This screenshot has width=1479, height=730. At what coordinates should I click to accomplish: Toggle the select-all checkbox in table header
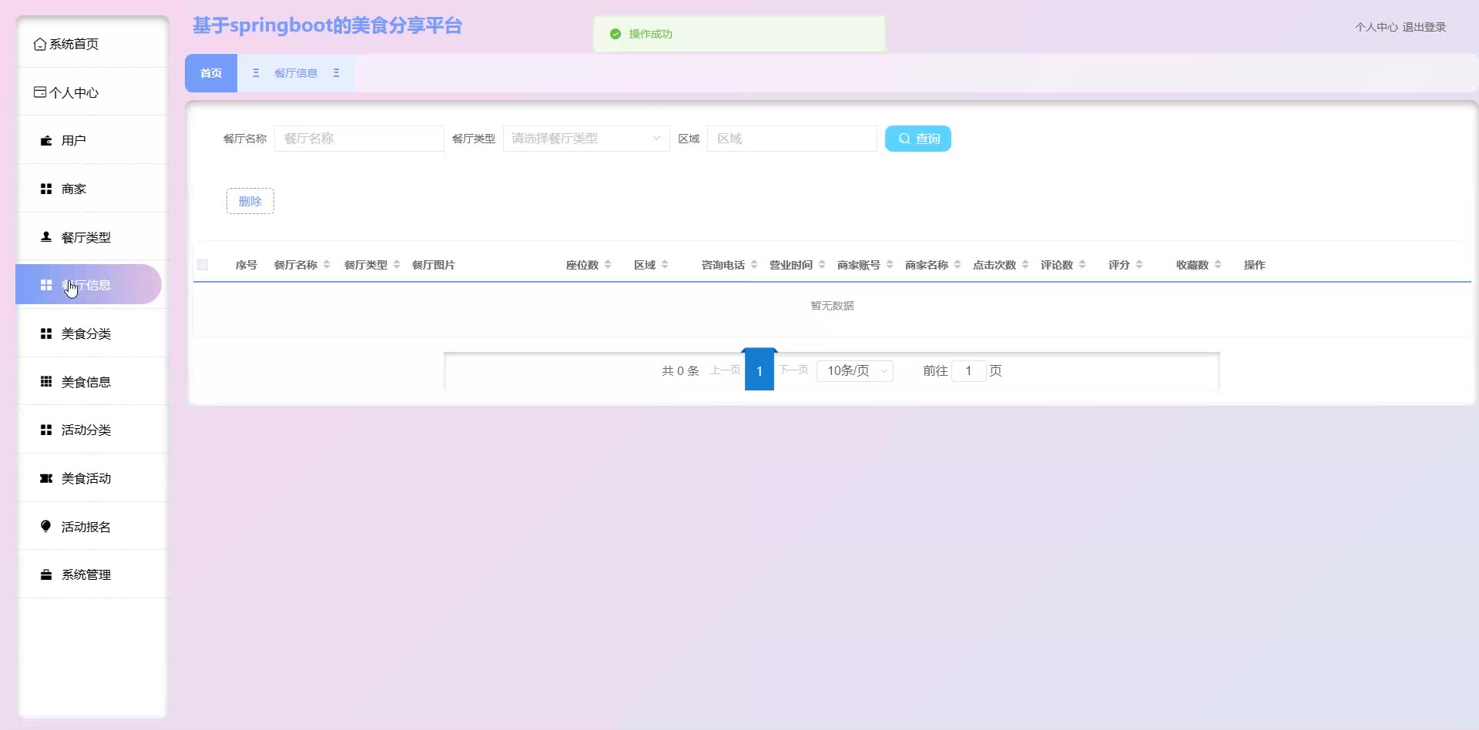tap(203, 265)
